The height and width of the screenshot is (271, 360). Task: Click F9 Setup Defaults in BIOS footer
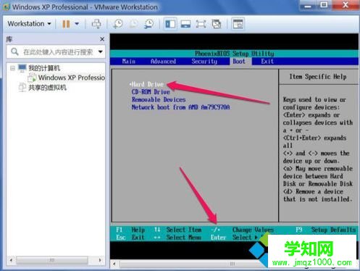[326, 230]
